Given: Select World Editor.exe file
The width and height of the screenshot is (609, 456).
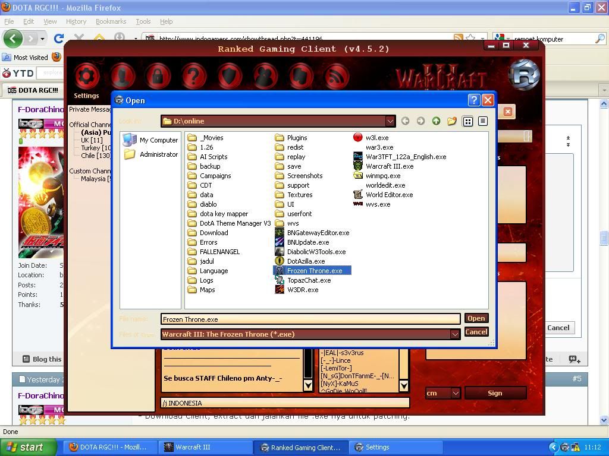Looking at the screenshot, I should pyautogui.click(x=383, y=195).
